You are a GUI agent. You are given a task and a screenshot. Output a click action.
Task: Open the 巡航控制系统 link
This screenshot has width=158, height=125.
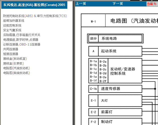coord(12,25)
